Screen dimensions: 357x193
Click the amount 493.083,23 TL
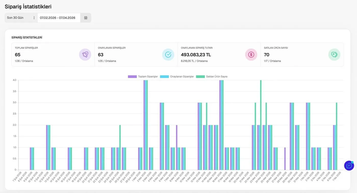pos(196,55)
